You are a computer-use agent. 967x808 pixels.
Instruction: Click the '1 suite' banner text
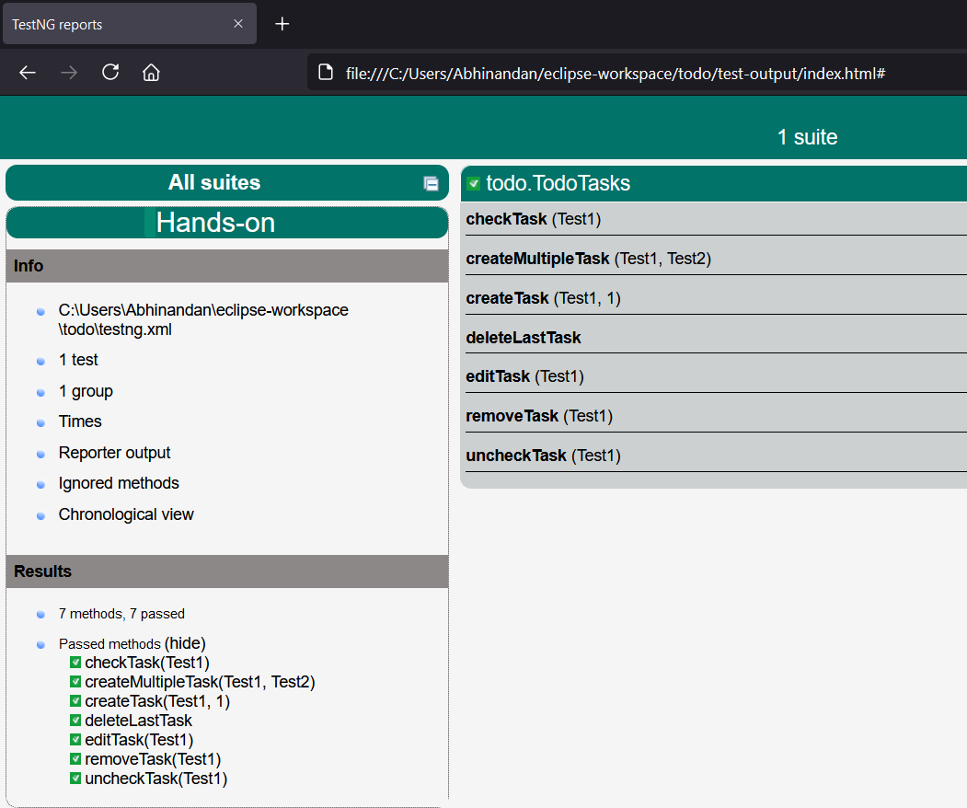coord(807,137)
